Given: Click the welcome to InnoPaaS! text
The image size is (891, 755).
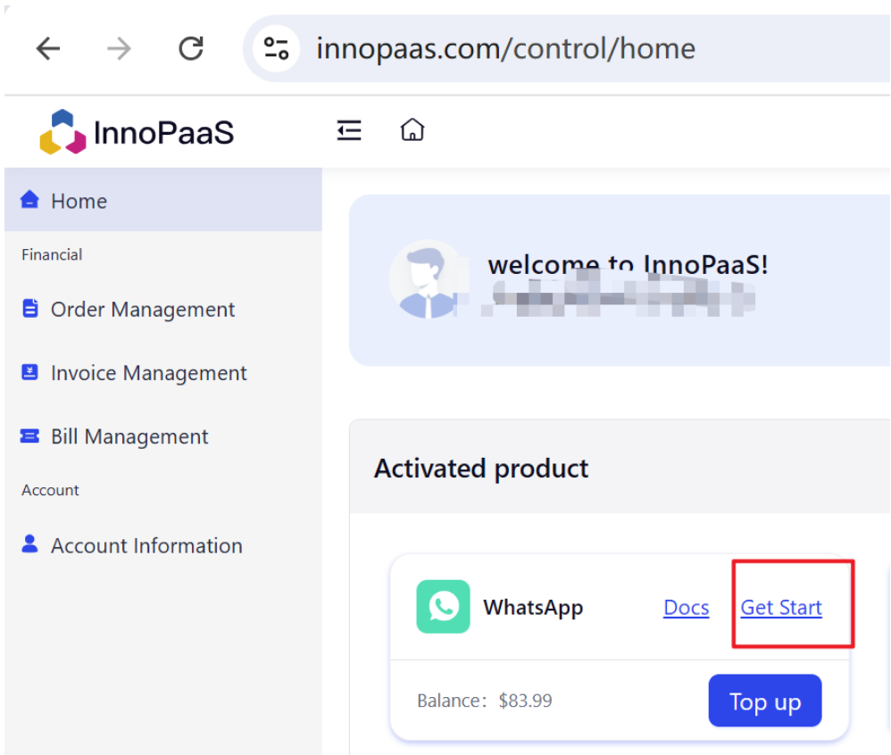Looking at the screenshot, I should [x=628, y=265].
